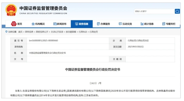Click the 名称 value 中国证券监督管理委员会行政处罚决定书
Viewport: 184px width, 101px height.
(x=47, y=53)
